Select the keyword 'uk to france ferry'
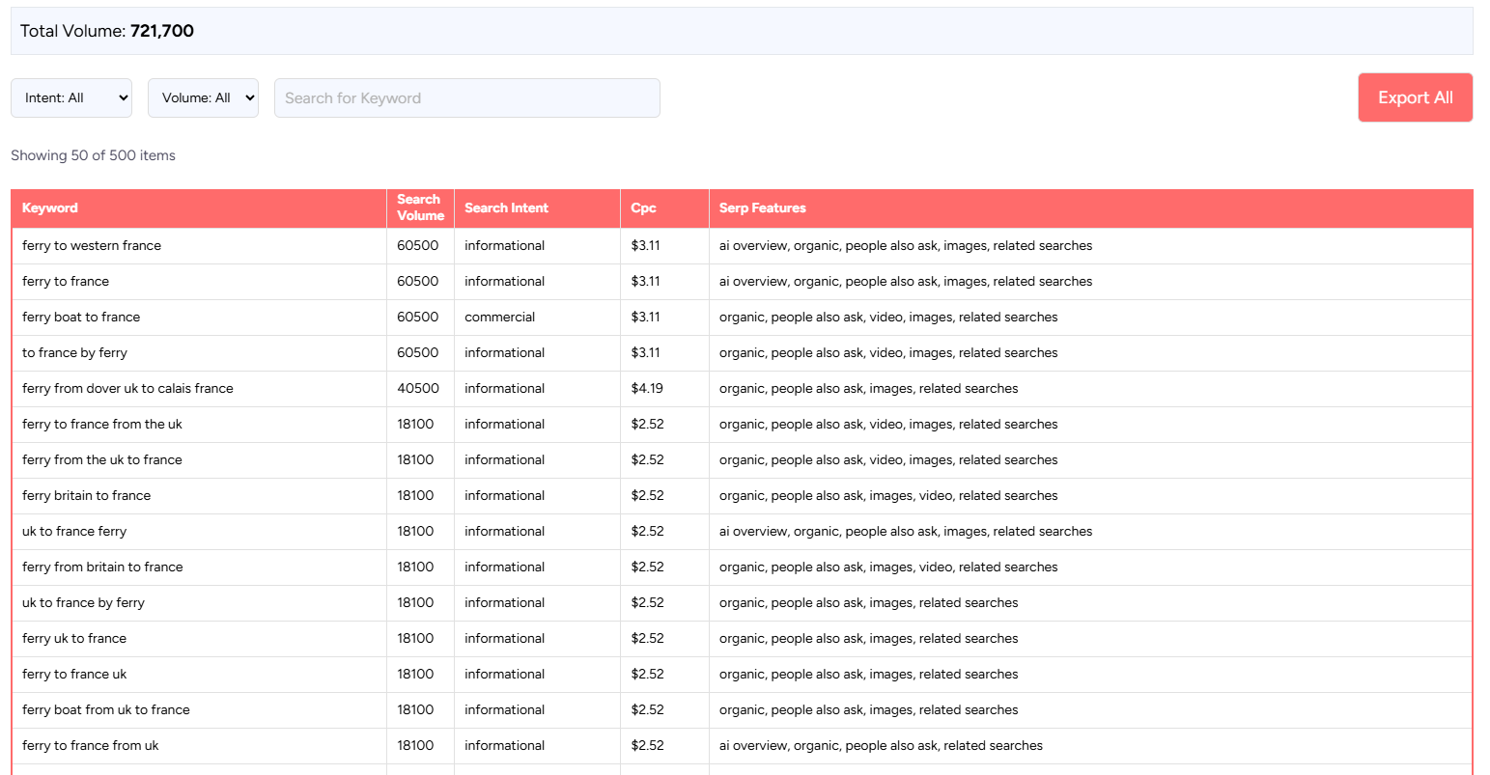This screenshot has width=1490, height=775. [x=72, y=531]
